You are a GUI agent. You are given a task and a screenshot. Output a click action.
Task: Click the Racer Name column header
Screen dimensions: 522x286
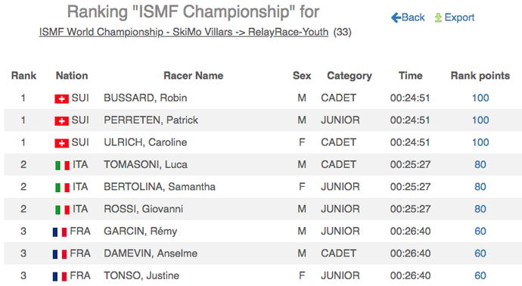pyautogui.click(x=194, y=76)
